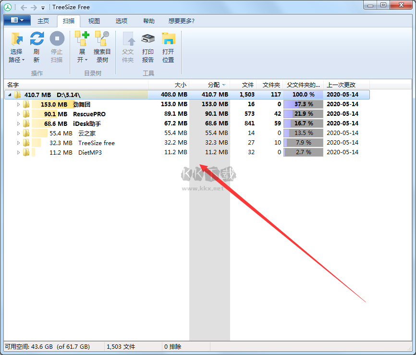Image resolution: width=416 pixels, height=355 pixels.
Task: Click the 打印报告 (Print Report) icon
Action: pyautogui.click(x=148, y=39)
